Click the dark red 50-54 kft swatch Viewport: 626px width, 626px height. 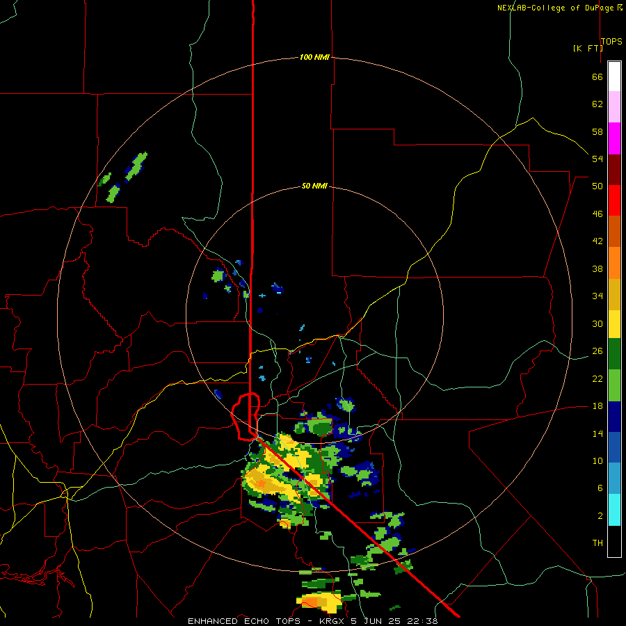(x=614, y=169)
